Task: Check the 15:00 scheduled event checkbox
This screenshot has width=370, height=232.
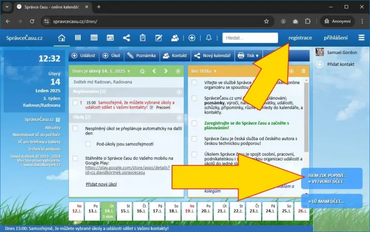Action: (x=76, y=103)
